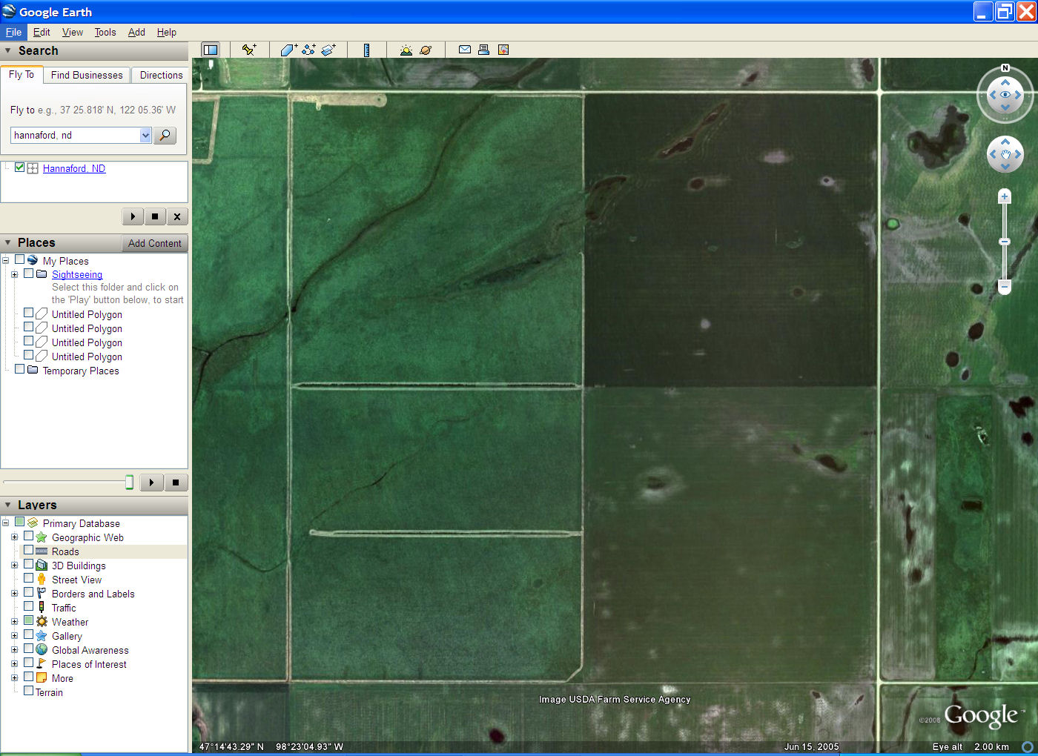The image size is (1038, 756).
Task: Open the Add menu
Action: click(x=136, y=32)
